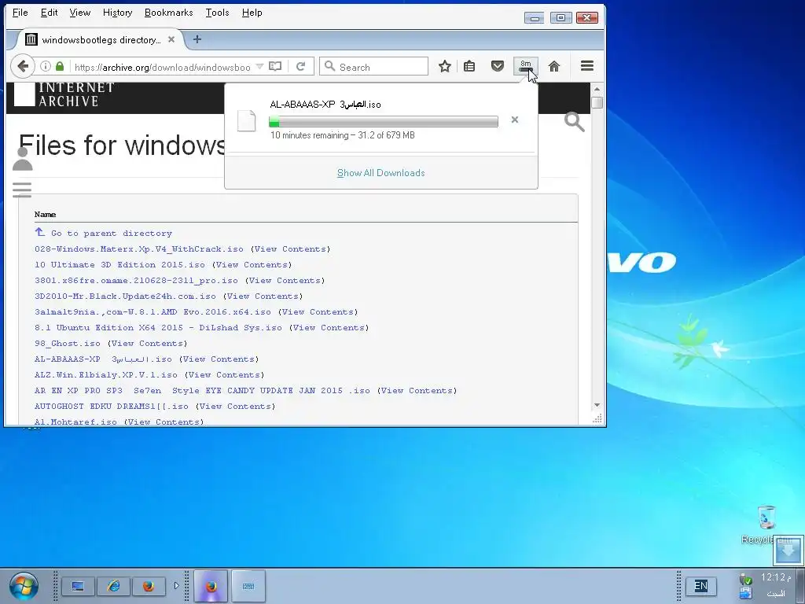Open the Firefox hamburger menu
Image resolution: width=805 pixels, height=604 pixels.
click(x=587, y=66)
